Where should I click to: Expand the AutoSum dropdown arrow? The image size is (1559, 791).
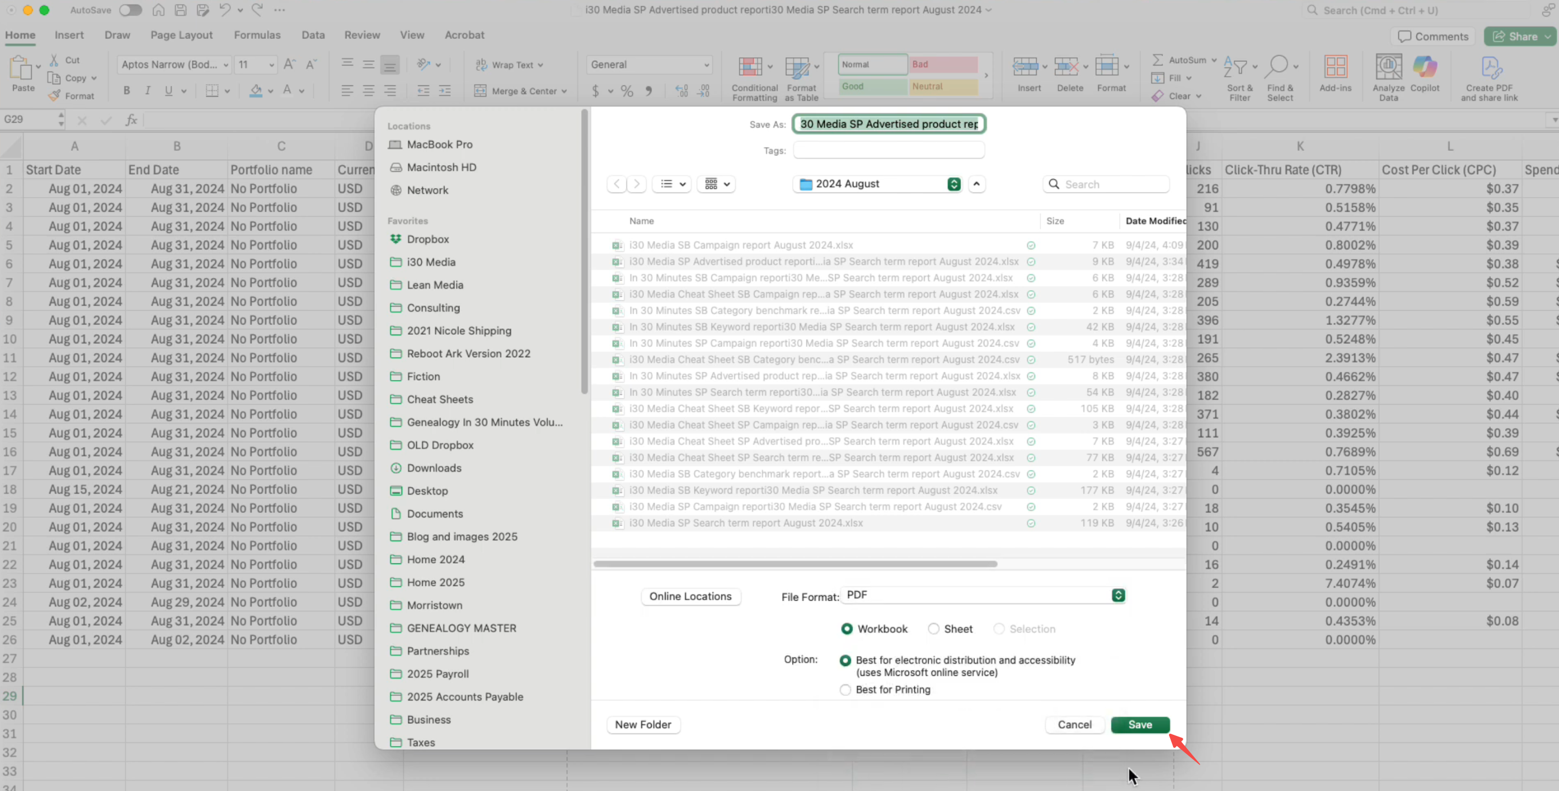tap(1214, 60)
